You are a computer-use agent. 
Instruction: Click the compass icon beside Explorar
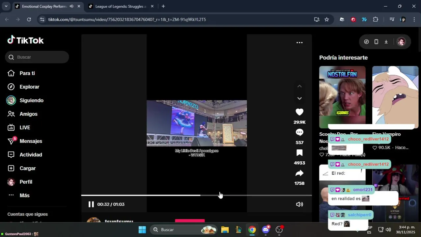click(x=11, y=87)
